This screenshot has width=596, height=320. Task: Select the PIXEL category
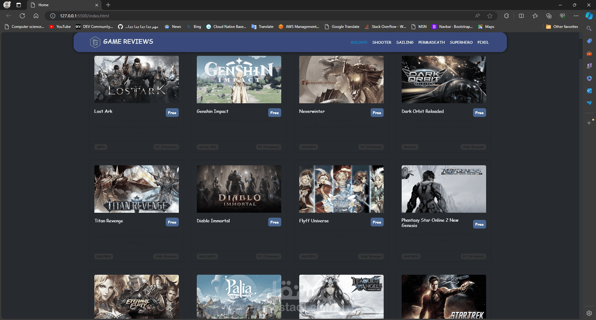click(483, 42)
